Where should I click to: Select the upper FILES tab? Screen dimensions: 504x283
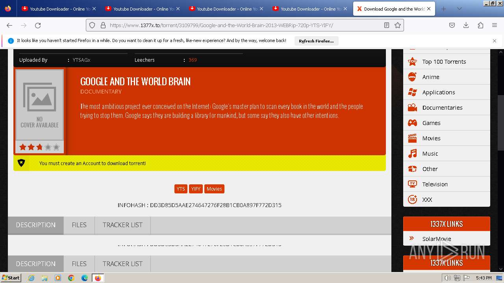click(79, 225)
